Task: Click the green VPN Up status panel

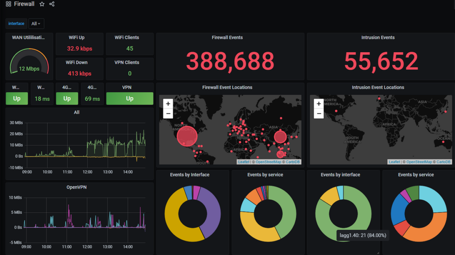Action: [130, 99]
